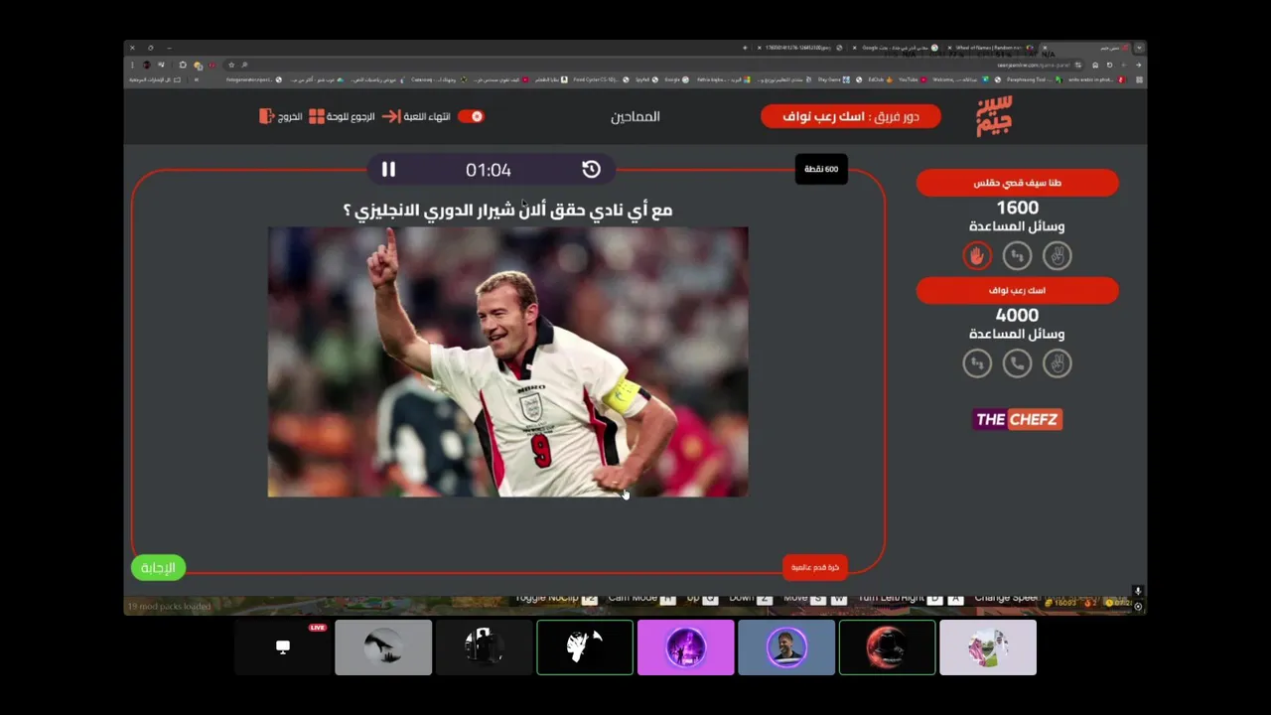Click the microphone icon below the game window
The height and width of the screenshot is (715, 1271).
tap(1138, 592)
